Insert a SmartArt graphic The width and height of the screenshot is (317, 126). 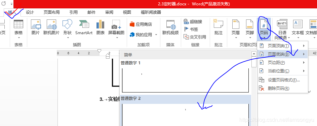pyautogui.click(x=84, y=27)
